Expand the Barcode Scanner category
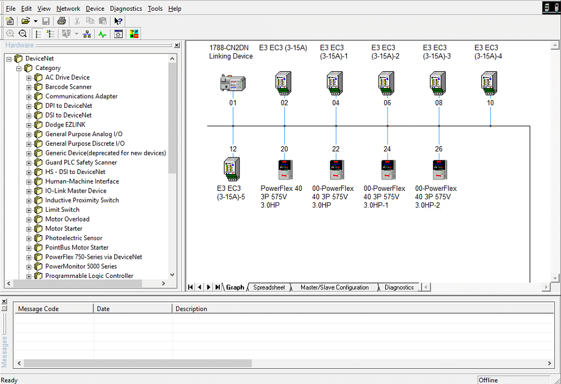The width and height of the screenshot is (561, 384). tap(29, 87)
